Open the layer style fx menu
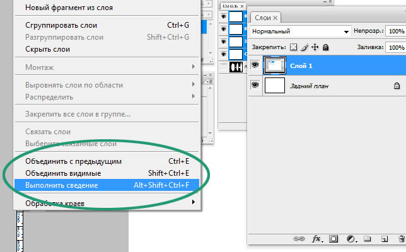This screenshot has height=252, width=406. coord(317,239)
